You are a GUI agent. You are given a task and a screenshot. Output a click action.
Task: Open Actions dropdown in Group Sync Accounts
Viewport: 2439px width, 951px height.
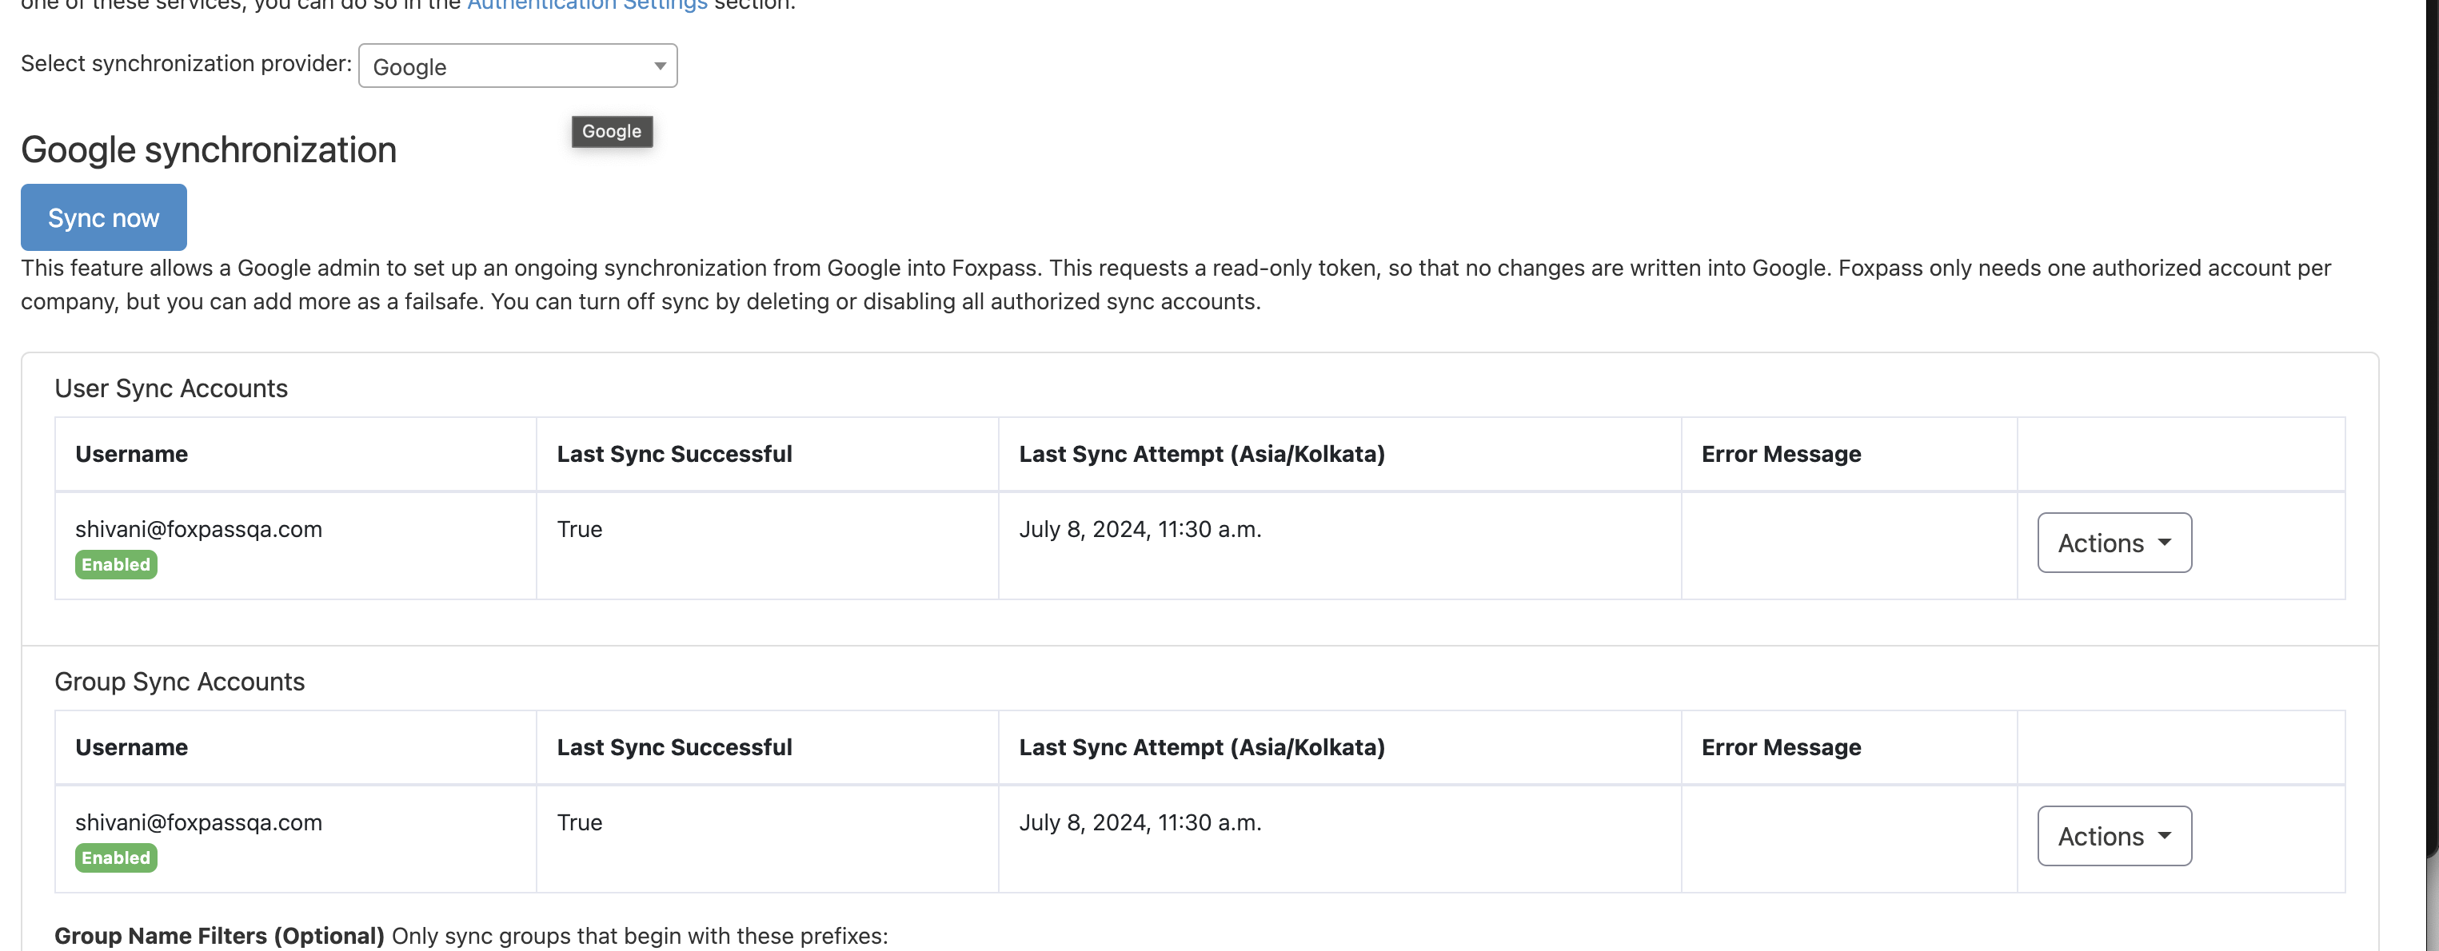click(2114, 837)
